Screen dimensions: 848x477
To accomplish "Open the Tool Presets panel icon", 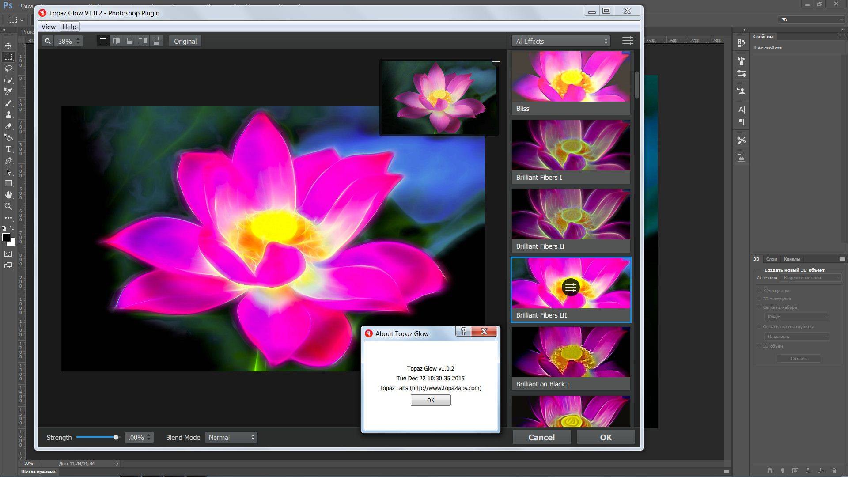I will (x=742, y=140).
